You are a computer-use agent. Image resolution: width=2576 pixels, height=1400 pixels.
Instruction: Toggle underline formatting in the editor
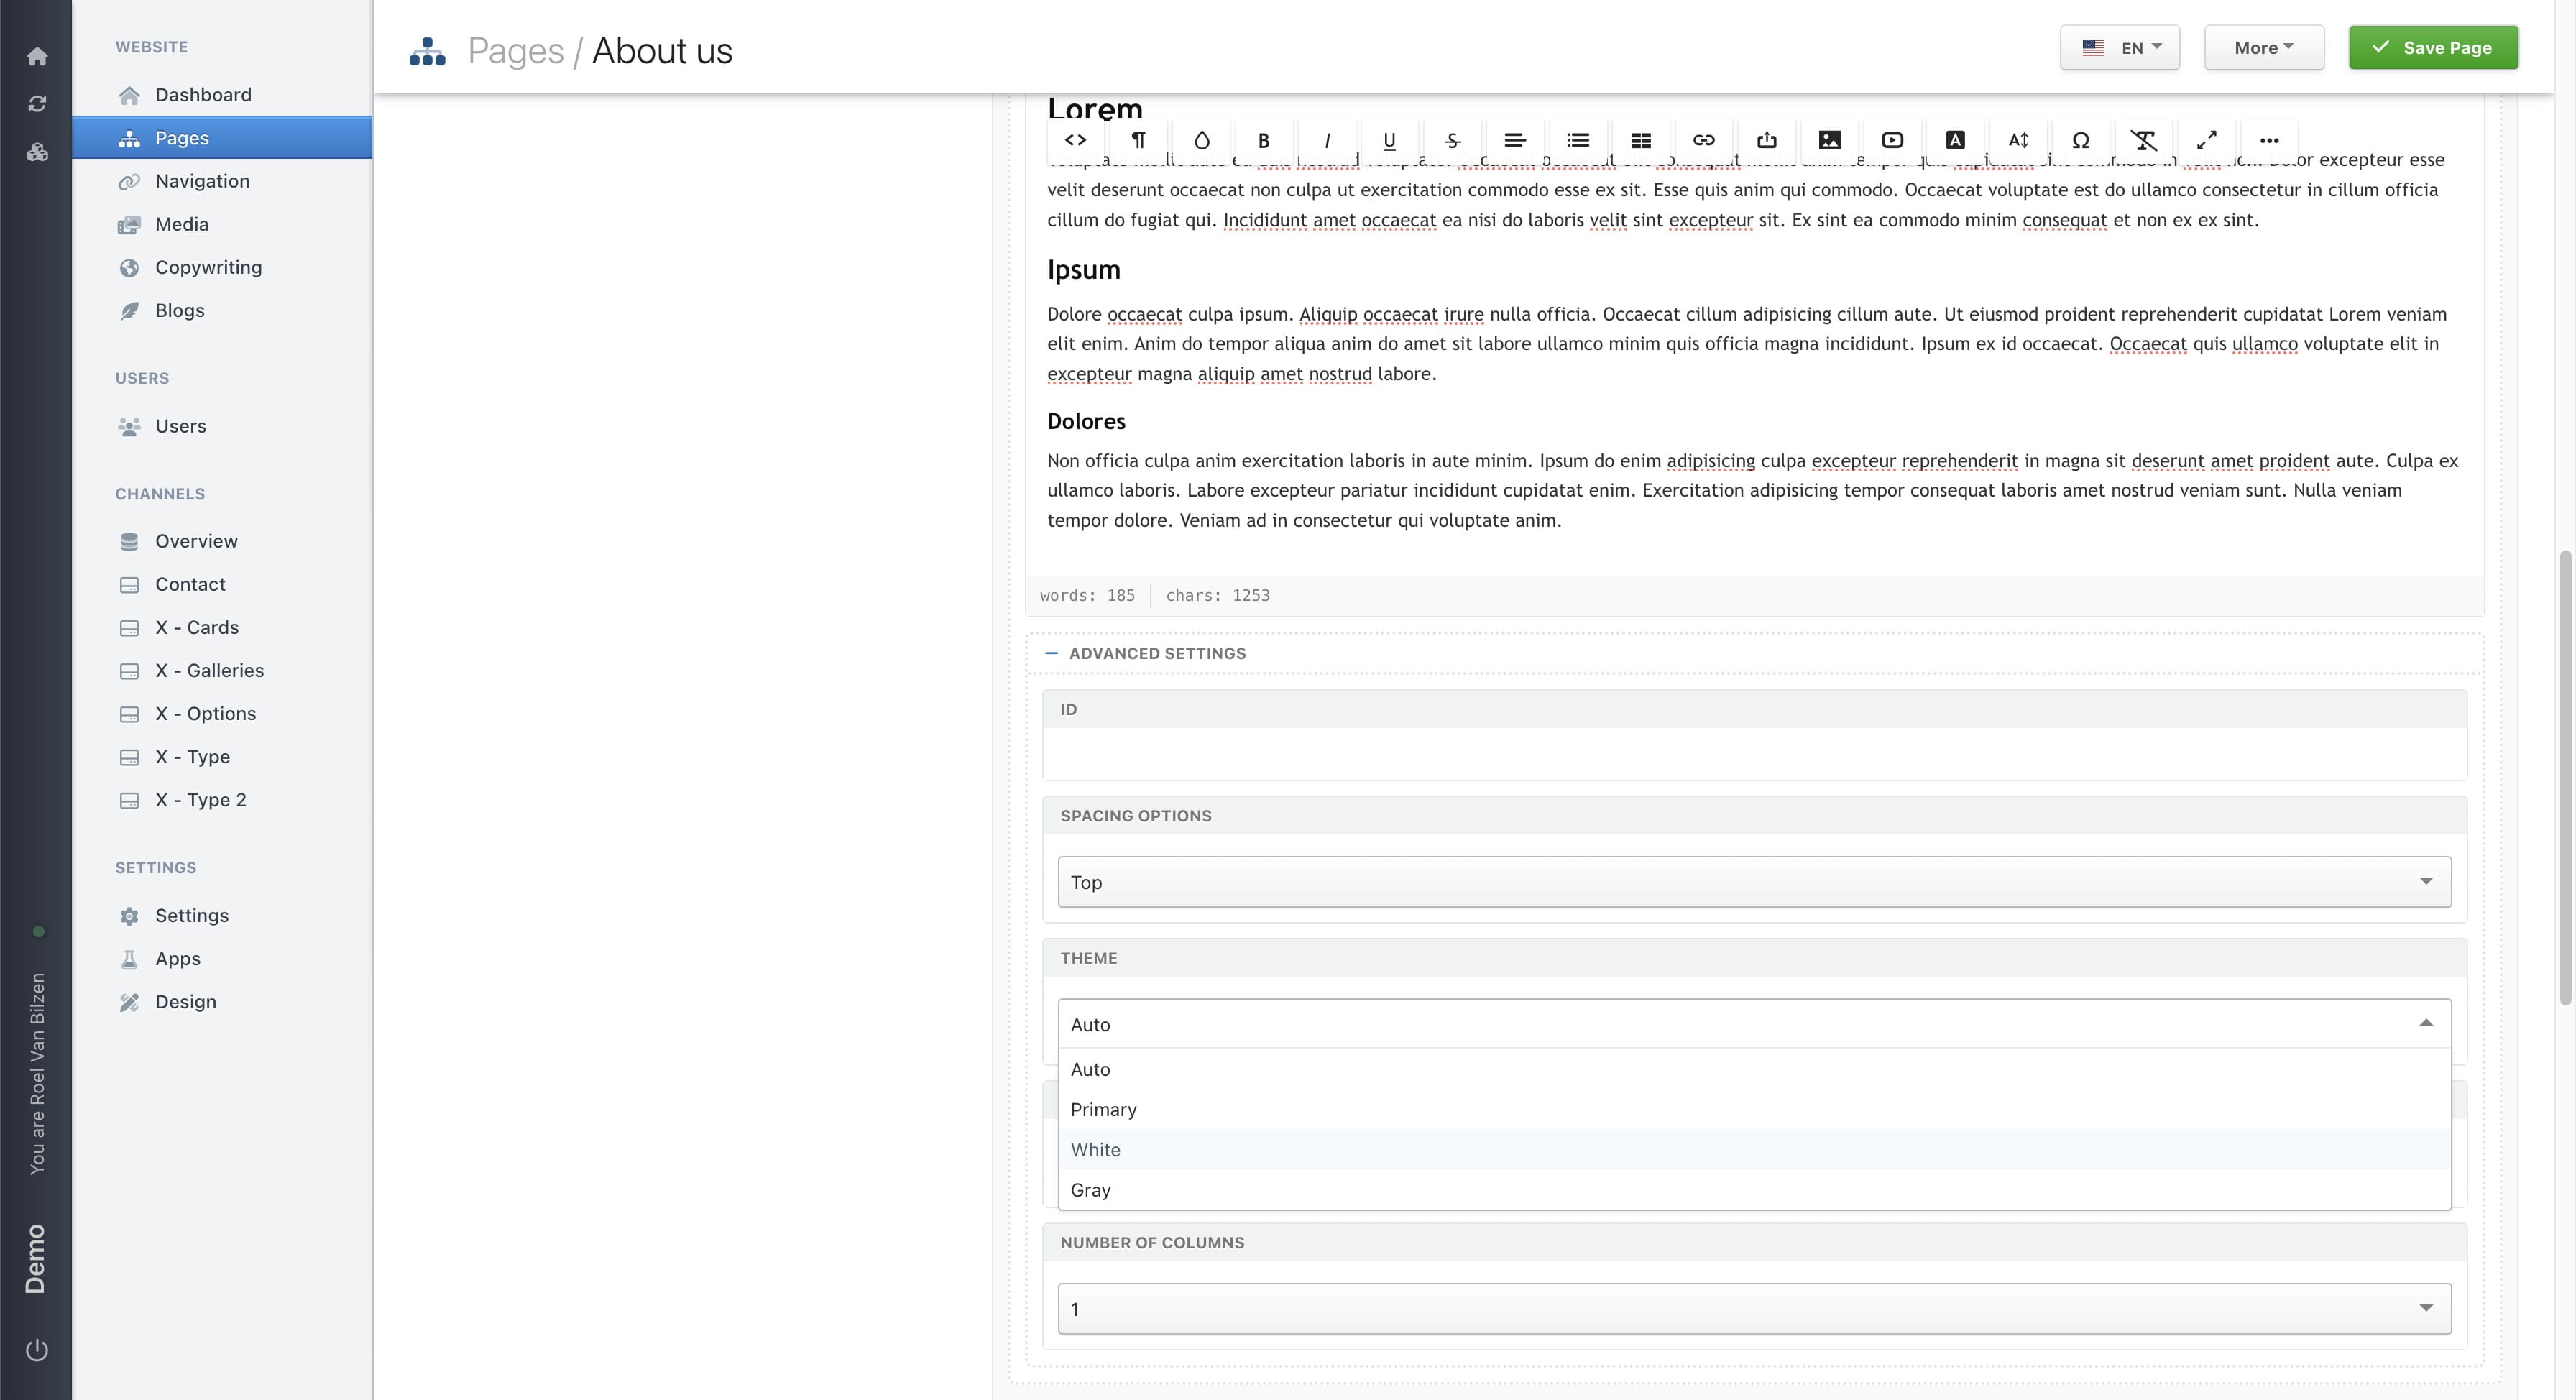point(1389,140)
